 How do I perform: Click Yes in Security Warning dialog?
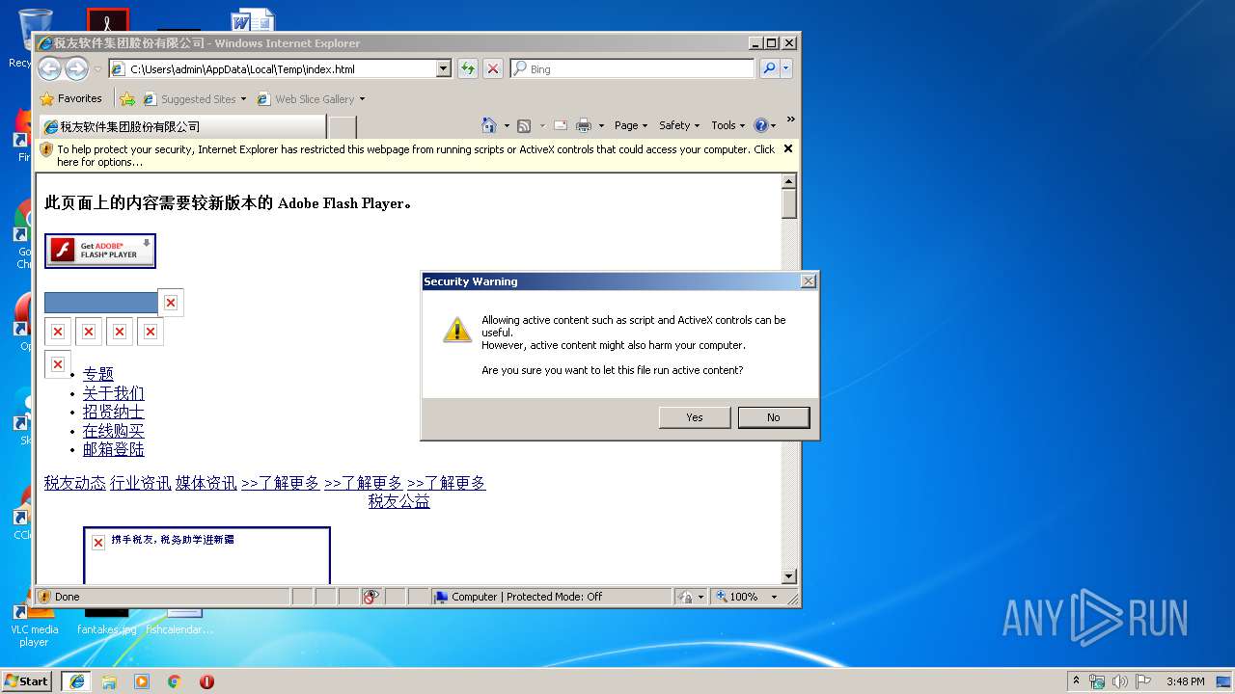point(695,417)
